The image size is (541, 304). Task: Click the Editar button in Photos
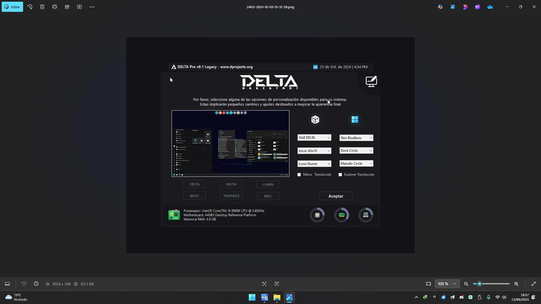pos(12,7)
